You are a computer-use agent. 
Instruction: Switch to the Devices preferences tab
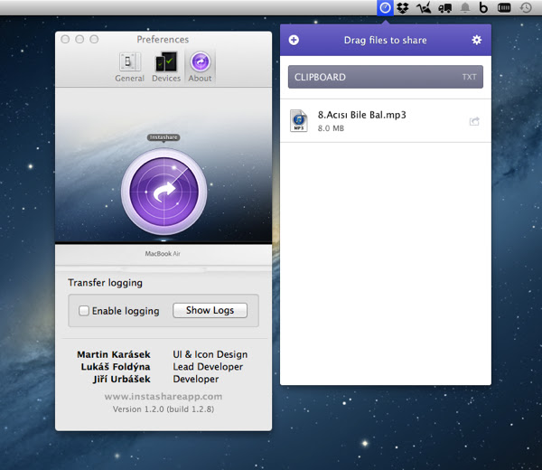click(166, 68)
